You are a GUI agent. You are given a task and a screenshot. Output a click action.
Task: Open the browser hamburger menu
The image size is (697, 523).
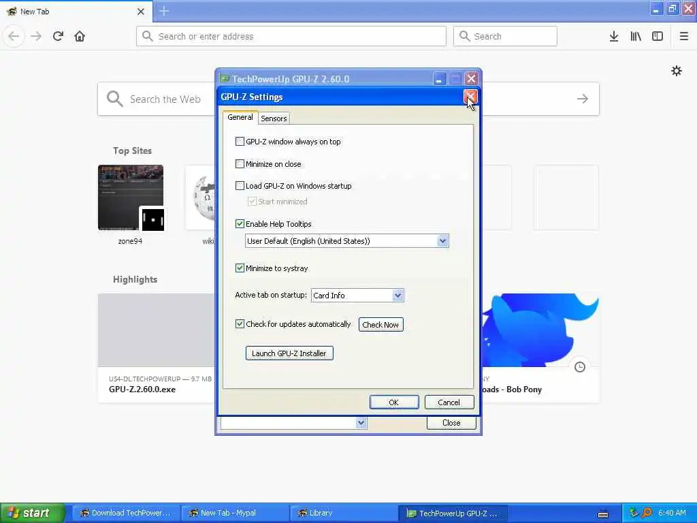point(684,36)
